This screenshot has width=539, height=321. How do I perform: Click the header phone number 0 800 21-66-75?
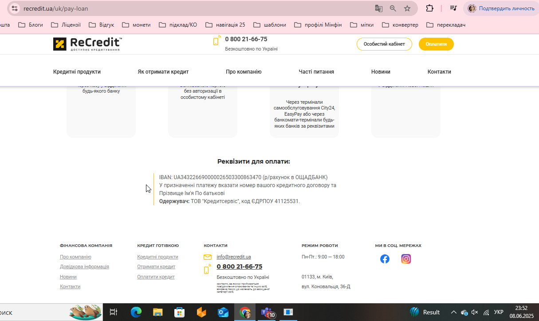coord(246,39)
